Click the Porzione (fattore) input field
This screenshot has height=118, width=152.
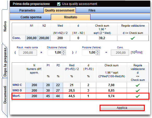89,52
